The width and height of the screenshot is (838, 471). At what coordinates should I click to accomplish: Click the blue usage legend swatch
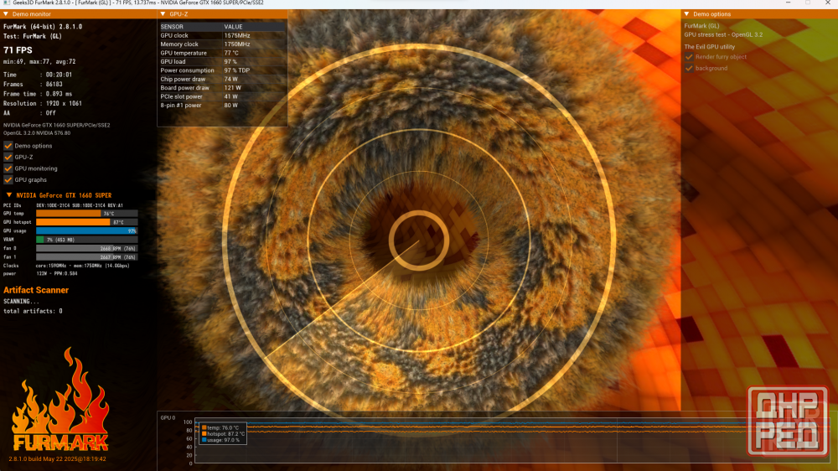click(204, 440)
